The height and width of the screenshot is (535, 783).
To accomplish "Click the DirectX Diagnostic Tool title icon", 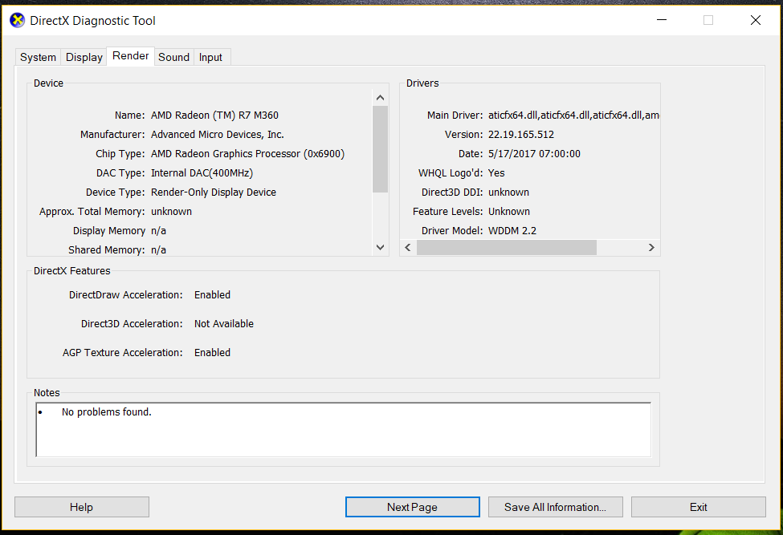I will click(x=18, y=20).
